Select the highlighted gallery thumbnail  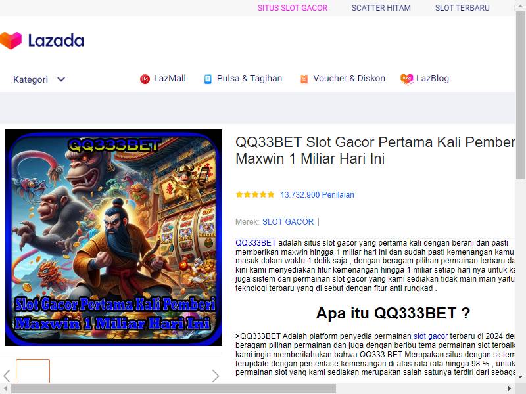(x=33, y=371)
